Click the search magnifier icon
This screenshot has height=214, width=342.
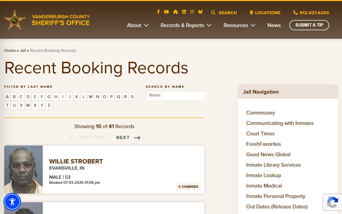tap(213, 13)
